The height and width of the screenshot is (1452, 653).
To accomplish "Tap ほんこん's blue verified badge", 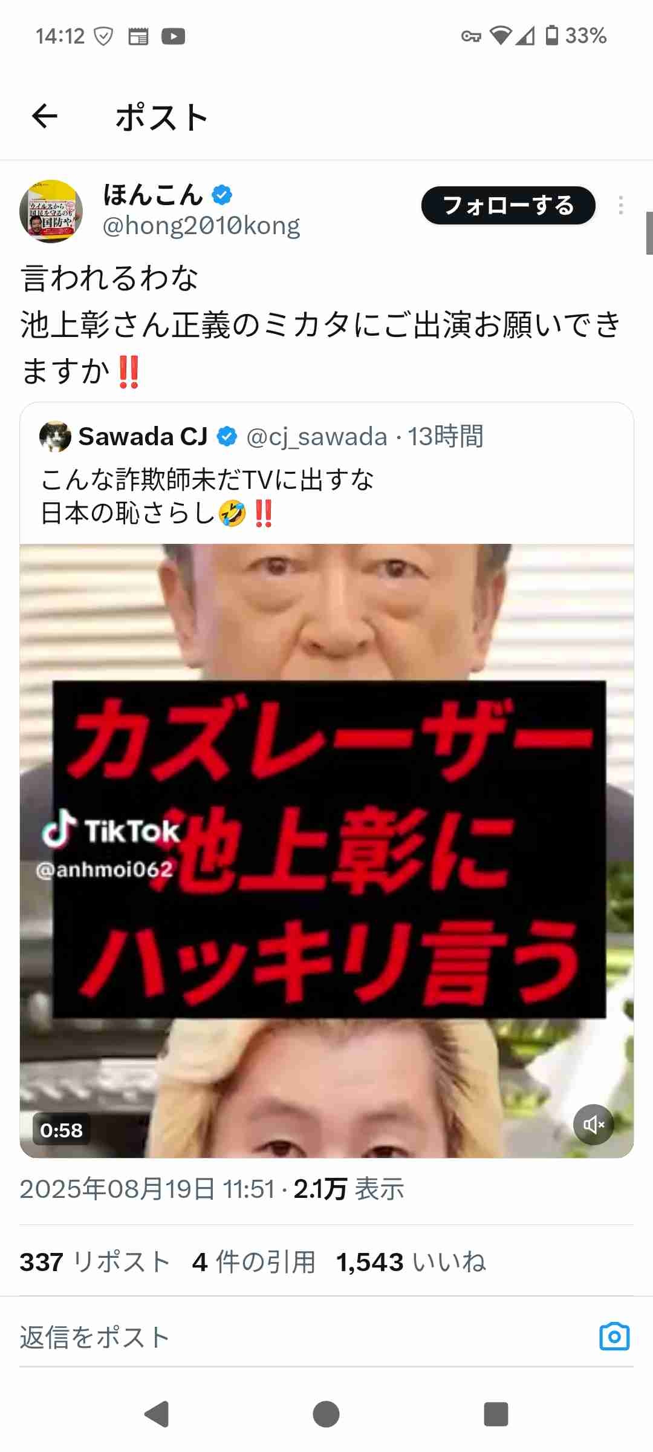I will [222, 195].
